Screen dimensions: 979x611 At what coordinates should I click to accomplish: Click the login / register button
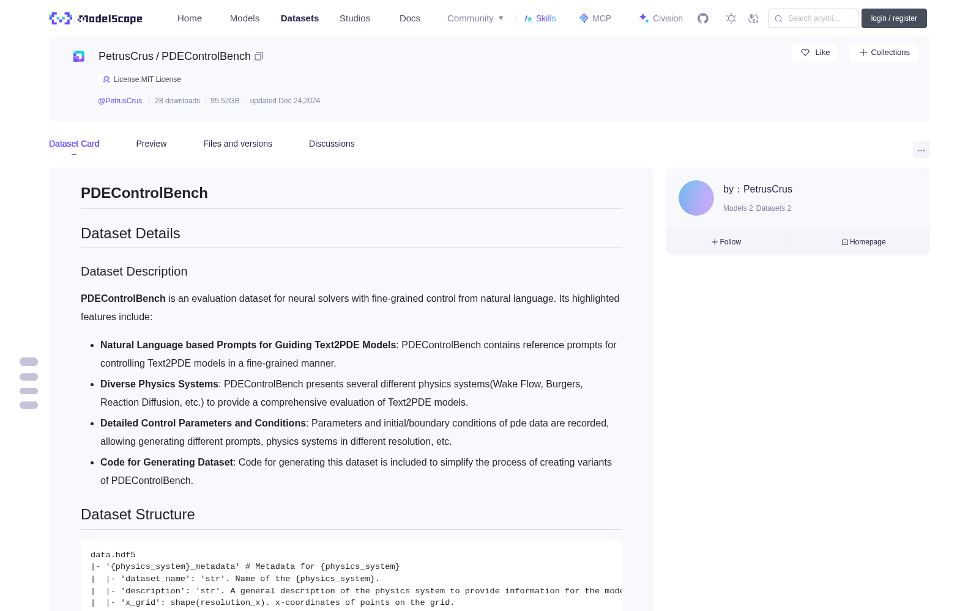point(894,18)
